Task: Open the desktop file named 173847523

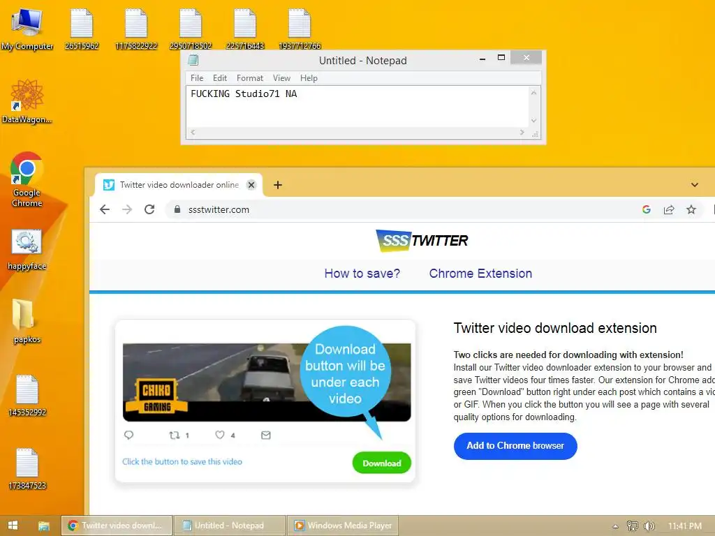Action: pyautogui.click(x=27, y=468)
